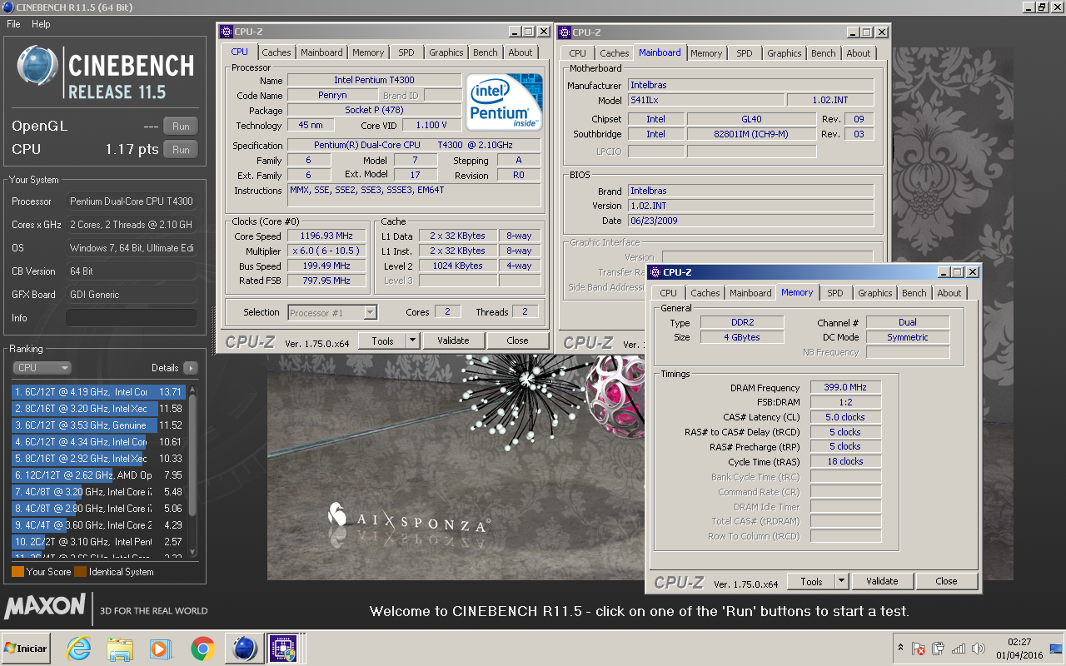
Task: Select About tab in Memory window
Action: click(x=949, y=293)
